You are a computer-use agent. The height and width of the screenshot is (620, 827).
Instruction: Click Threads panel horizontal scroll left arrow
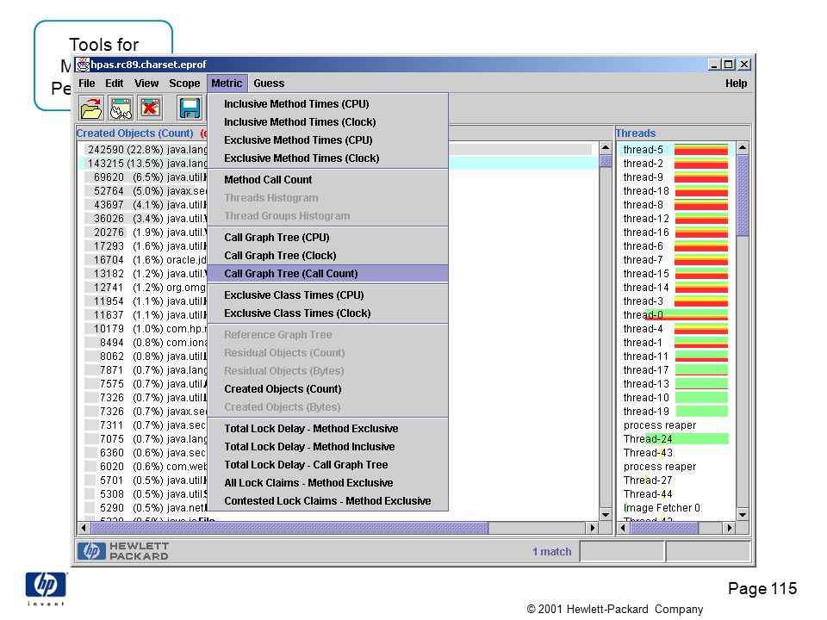point(624,527)
